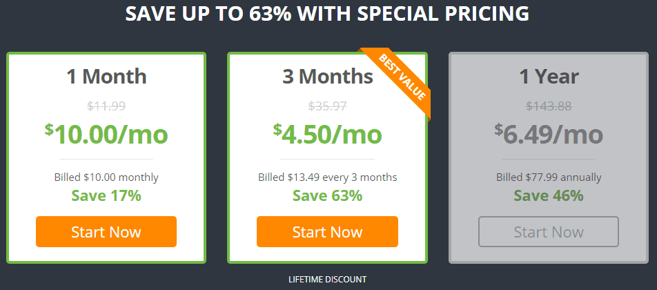
Task: Click the Save 63% label
Action: click(328, 195)
